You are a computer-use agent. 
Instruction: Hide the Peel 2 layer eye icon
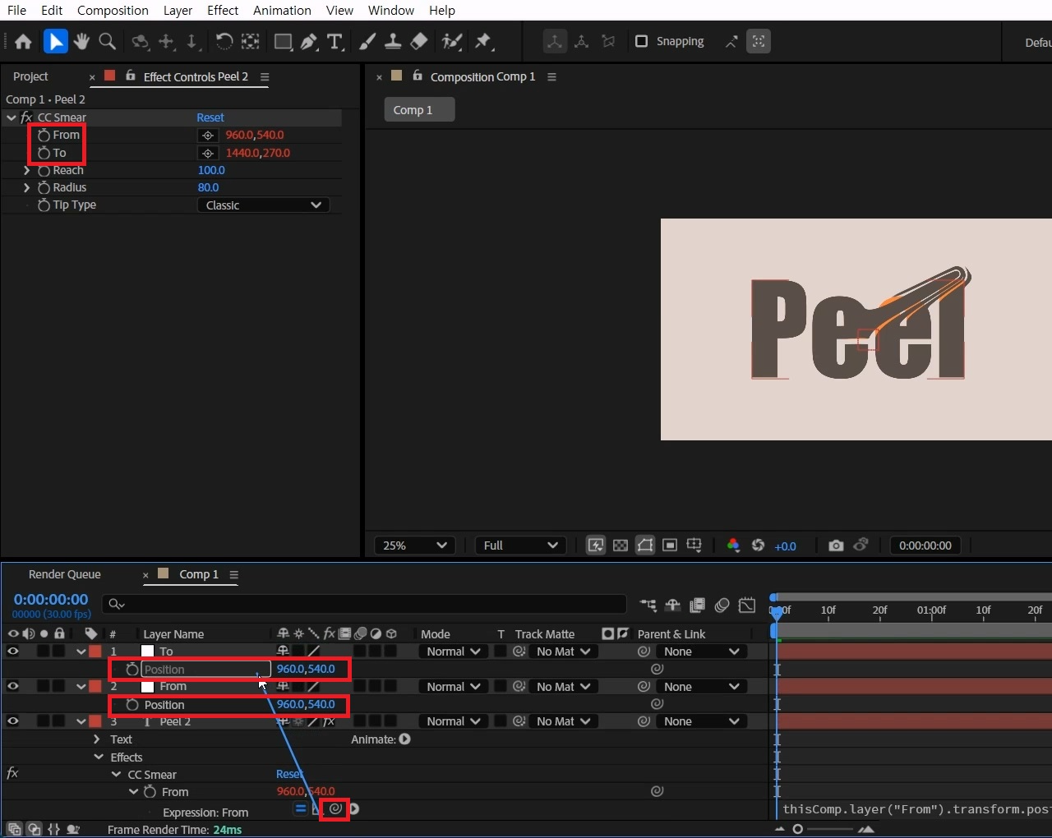[13, 721]
